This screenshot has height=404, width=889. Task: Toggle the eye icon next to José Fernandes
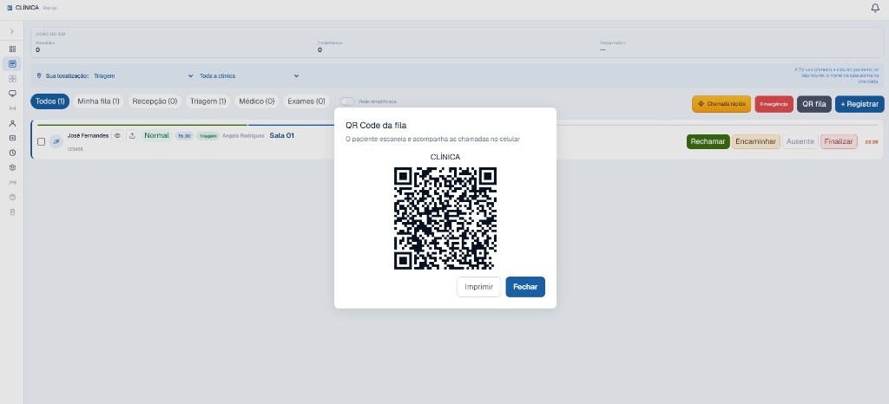tap(117, 136)
